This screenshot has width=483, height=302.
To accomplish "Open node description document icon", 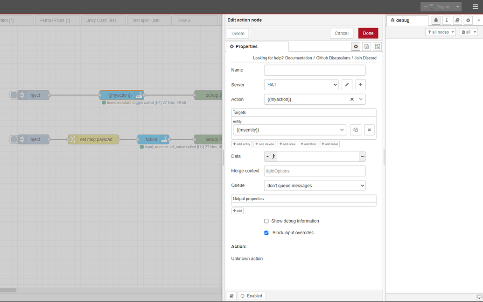I will [366, 46].
